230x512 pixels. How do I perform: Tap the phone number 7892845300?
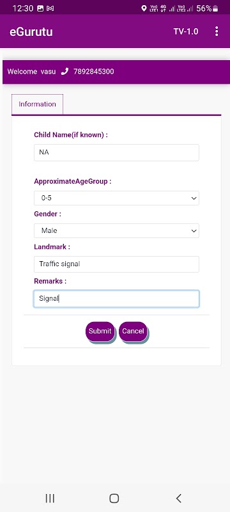click(x=94, y=72)
